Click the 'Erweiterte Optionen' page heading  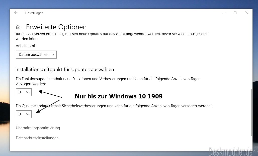(x=56, y=27)
